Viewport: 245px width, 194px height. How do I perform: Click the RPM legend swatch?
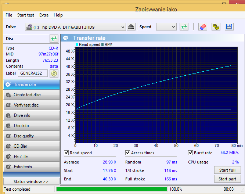click(102, 44)
